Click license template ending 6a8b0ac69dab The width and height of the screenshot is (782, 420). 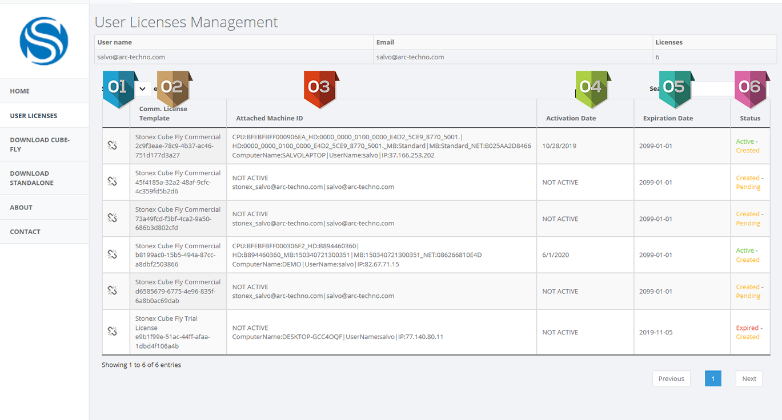(178, 291)
